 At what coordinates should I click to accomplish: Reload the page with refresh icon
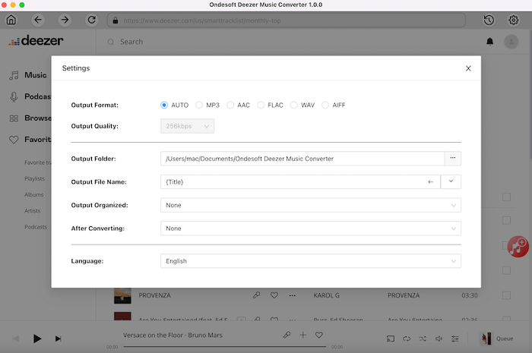tap(92, 20)
